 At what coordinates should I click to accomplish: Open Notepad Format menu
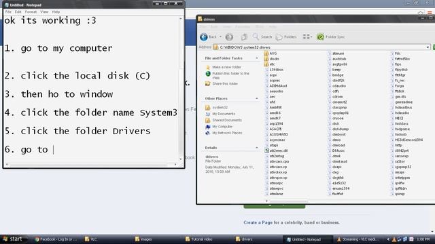point(31,12)
